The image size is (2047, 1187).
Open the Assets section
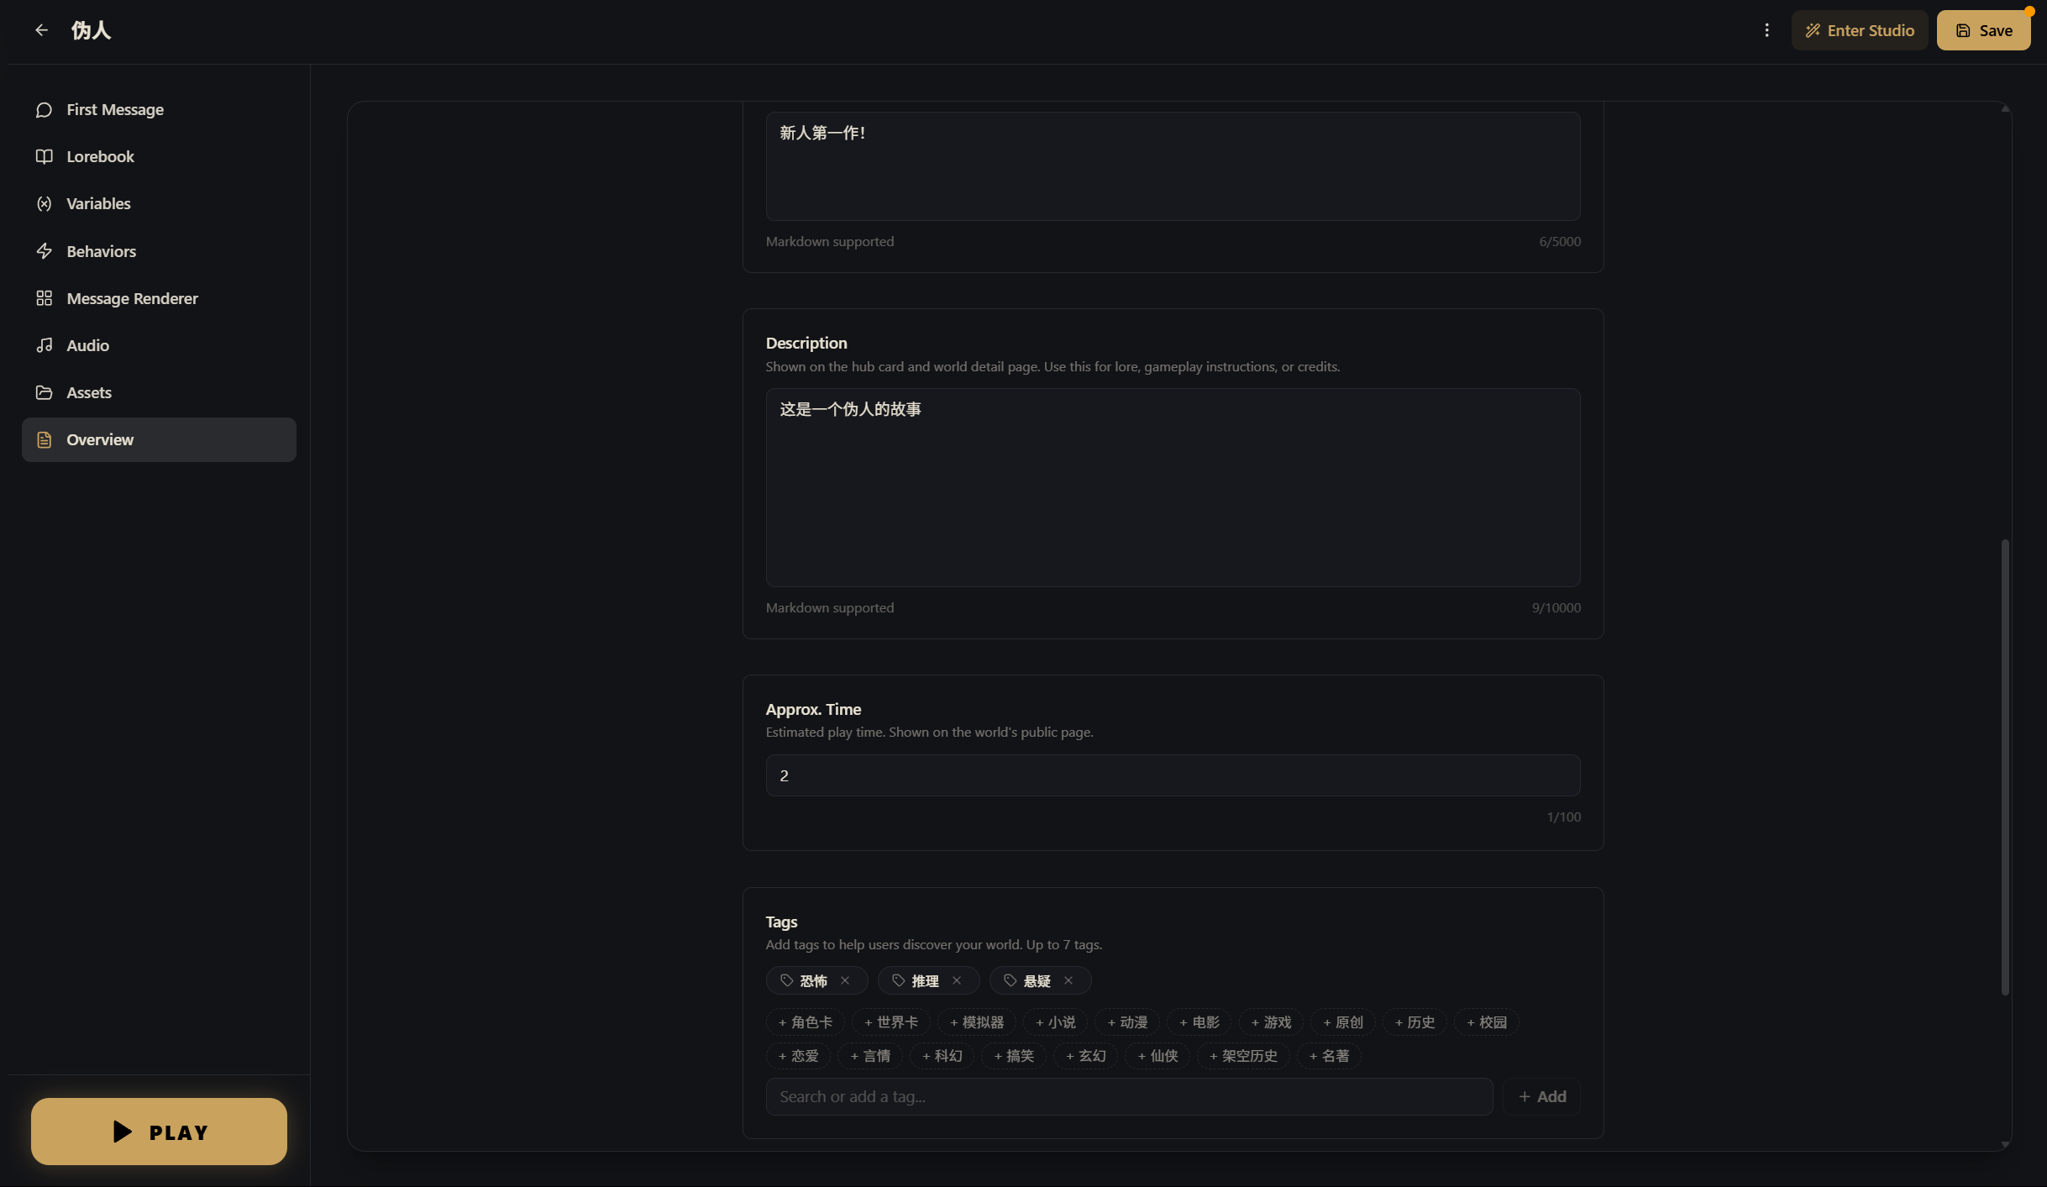click(88, 392)
